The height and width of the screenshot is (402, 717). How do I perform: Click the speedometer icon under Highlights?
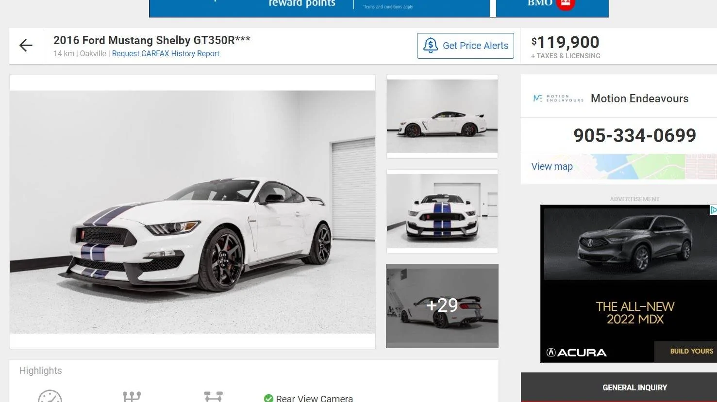coord(50,396)
